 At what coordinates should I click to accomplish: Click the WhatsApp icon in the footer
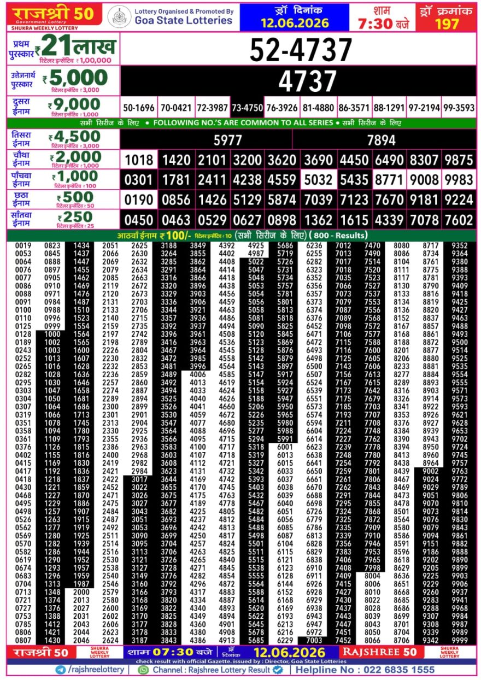(x=144, y=670)
